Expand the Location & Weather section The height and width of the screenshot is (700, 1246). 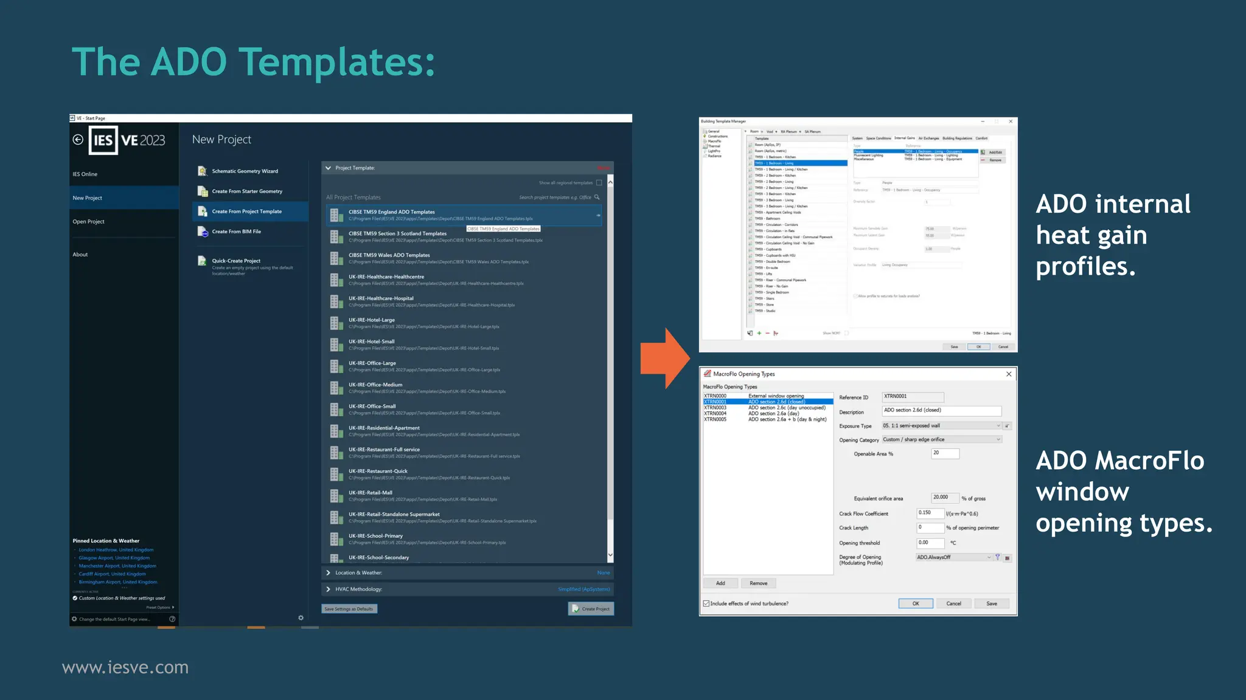[329, 573]
